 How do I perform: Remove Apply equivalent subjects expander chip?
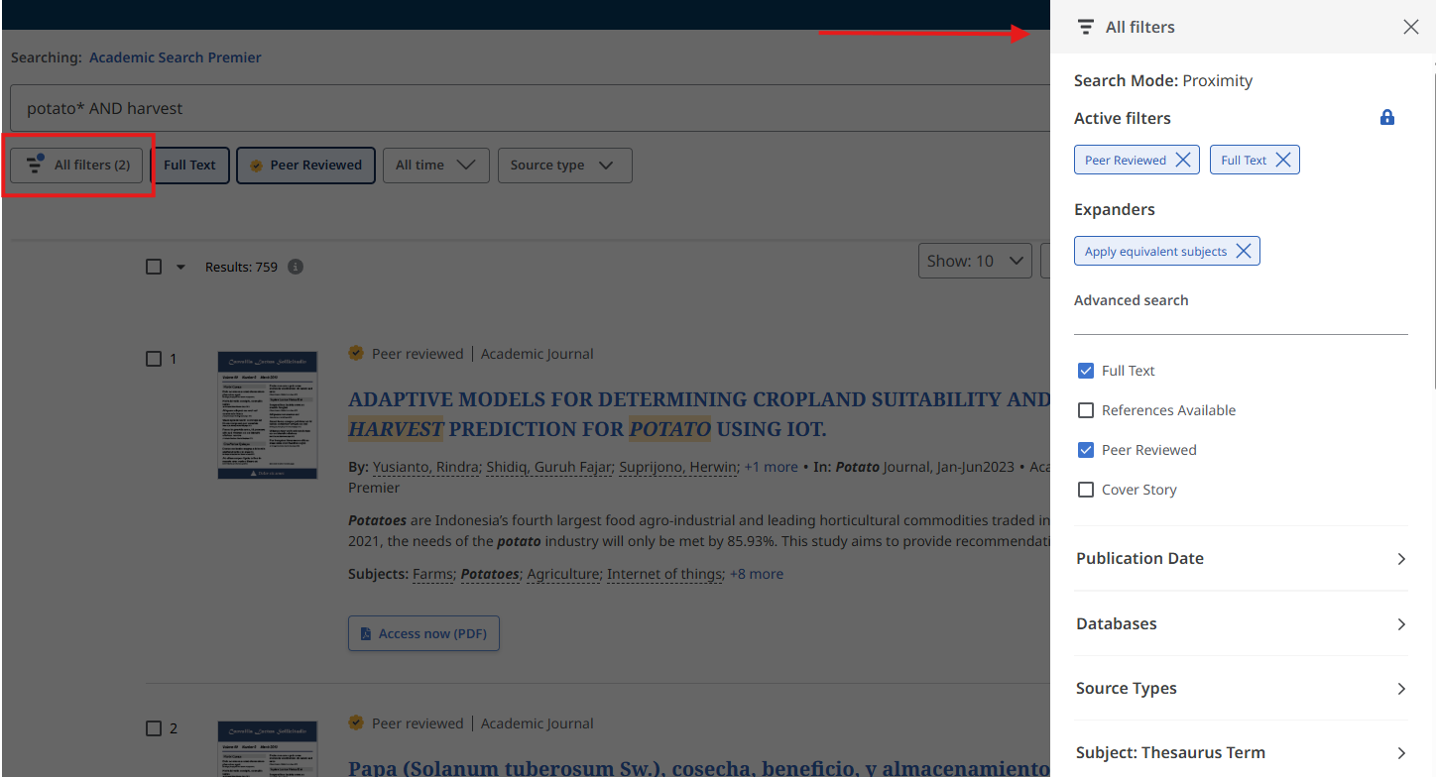click(x=1244, y=252)
